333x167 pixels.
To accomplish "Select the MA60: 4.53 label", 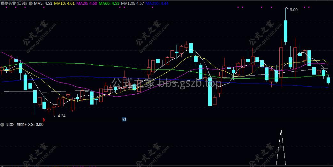I will tap(109, 4).
